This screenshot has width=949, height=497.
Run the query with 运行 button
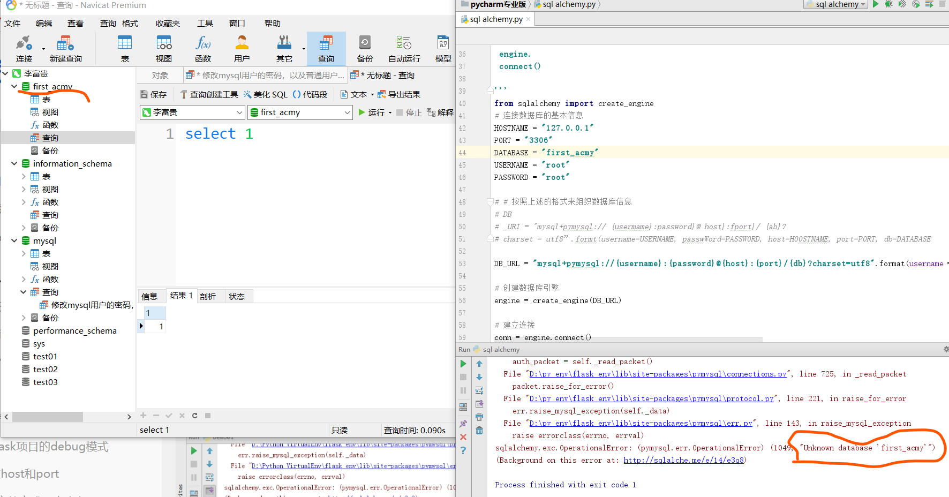pyautogui.click(x=372, y=112)
